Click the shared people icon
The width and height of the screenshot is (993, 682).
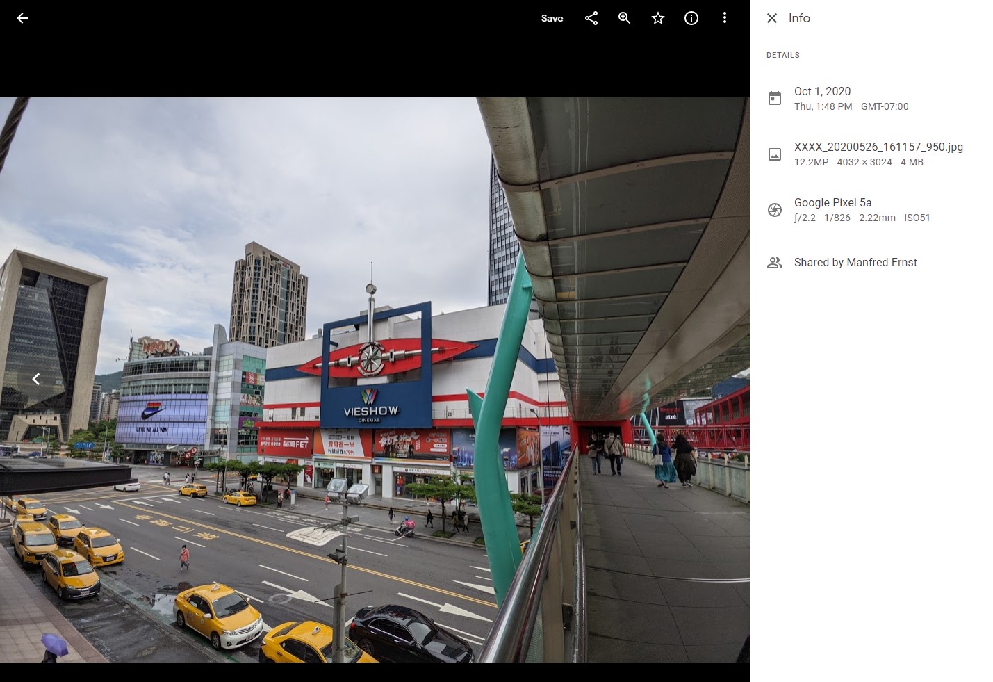point(775,263)
